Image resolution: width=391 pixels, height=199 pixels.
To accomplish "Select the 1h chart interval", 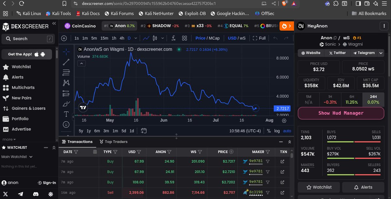I will [114, 38].
